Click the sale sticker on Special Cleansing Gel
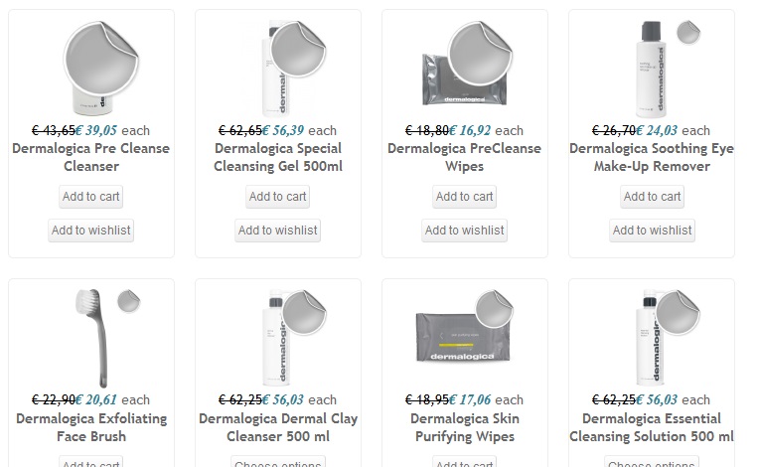This screenshot has width=757, height=467. click(294, 50)
